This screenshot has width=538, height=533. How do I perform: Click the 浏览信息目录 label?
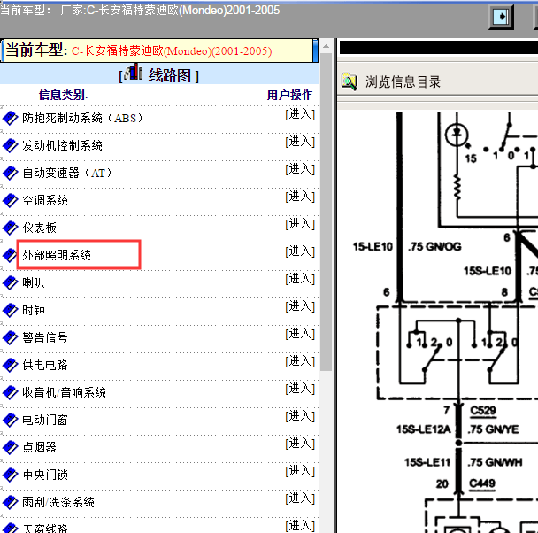(x=403, y=82)
